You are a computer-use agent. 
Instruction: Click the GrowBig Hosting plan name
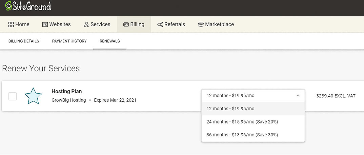coord(68,100)
